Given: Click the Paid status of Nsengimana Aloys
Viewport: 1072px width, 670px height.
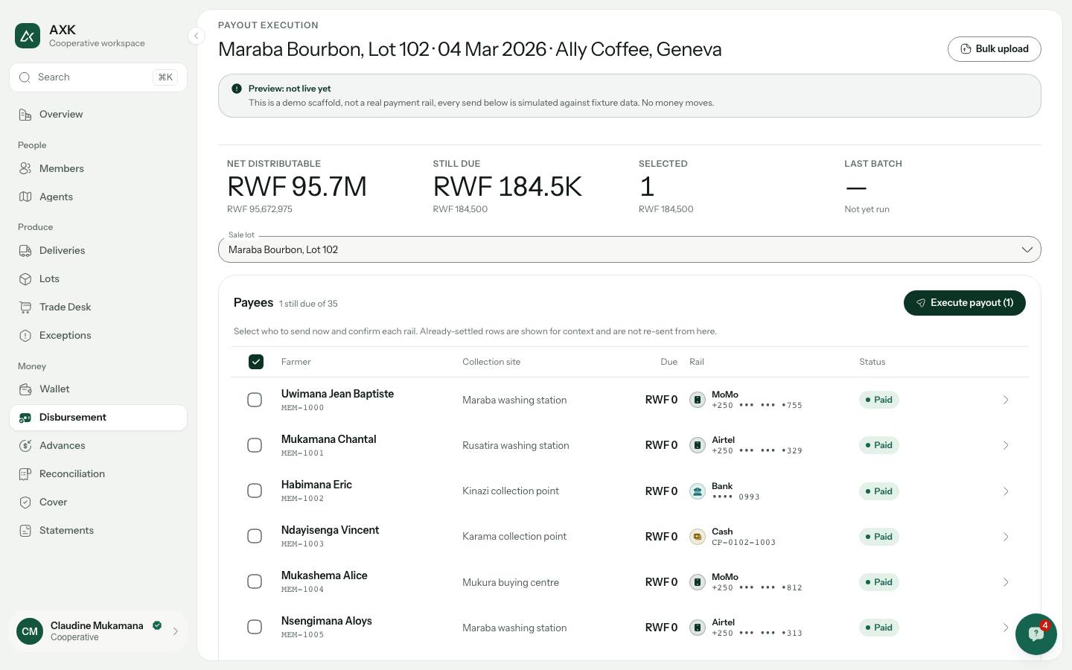Looking at the screenshot, I should [x=878, y=628].
